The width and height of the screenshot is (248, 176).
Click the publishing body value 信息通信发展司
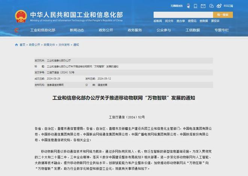pos(55,85)
